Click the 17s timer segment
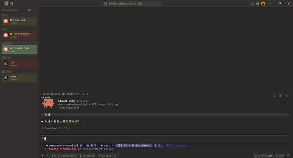 [x=158, y=146]
